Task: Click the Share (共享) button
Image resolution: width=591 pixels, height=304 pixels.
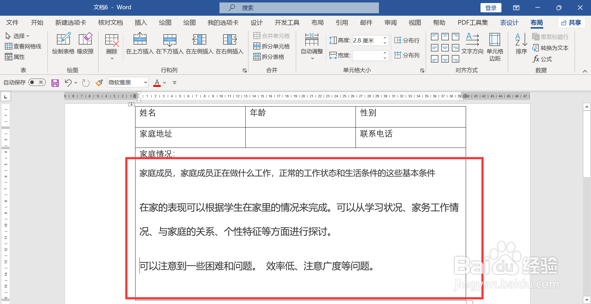Action: point(571,22)
